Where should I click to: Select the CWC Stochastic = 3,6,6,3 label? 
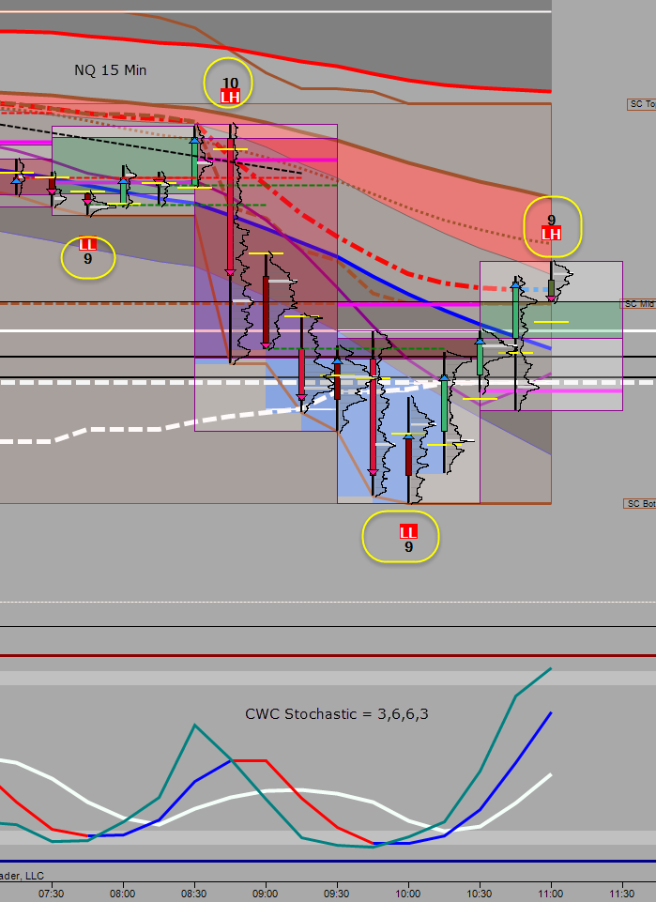(x=336, y=714)
